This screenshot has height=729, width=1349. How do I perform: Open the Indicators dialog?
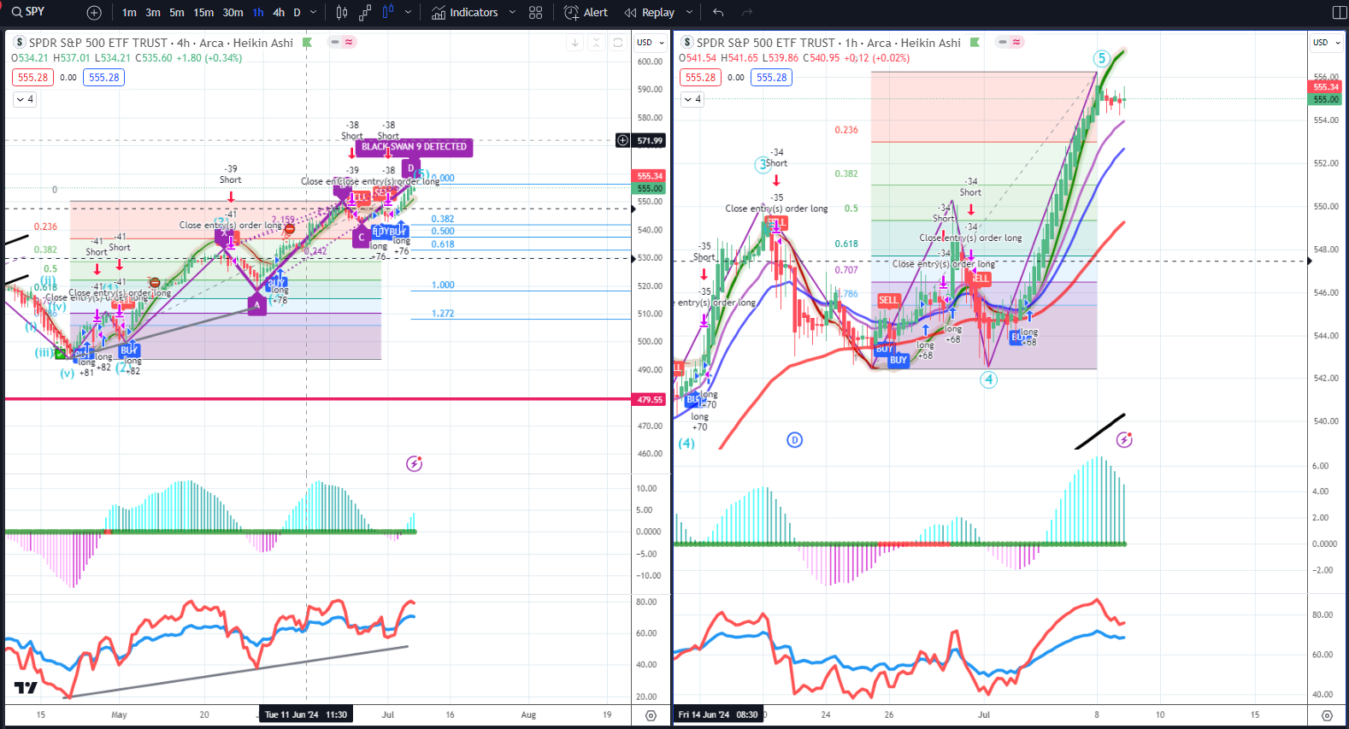point(465,13)
